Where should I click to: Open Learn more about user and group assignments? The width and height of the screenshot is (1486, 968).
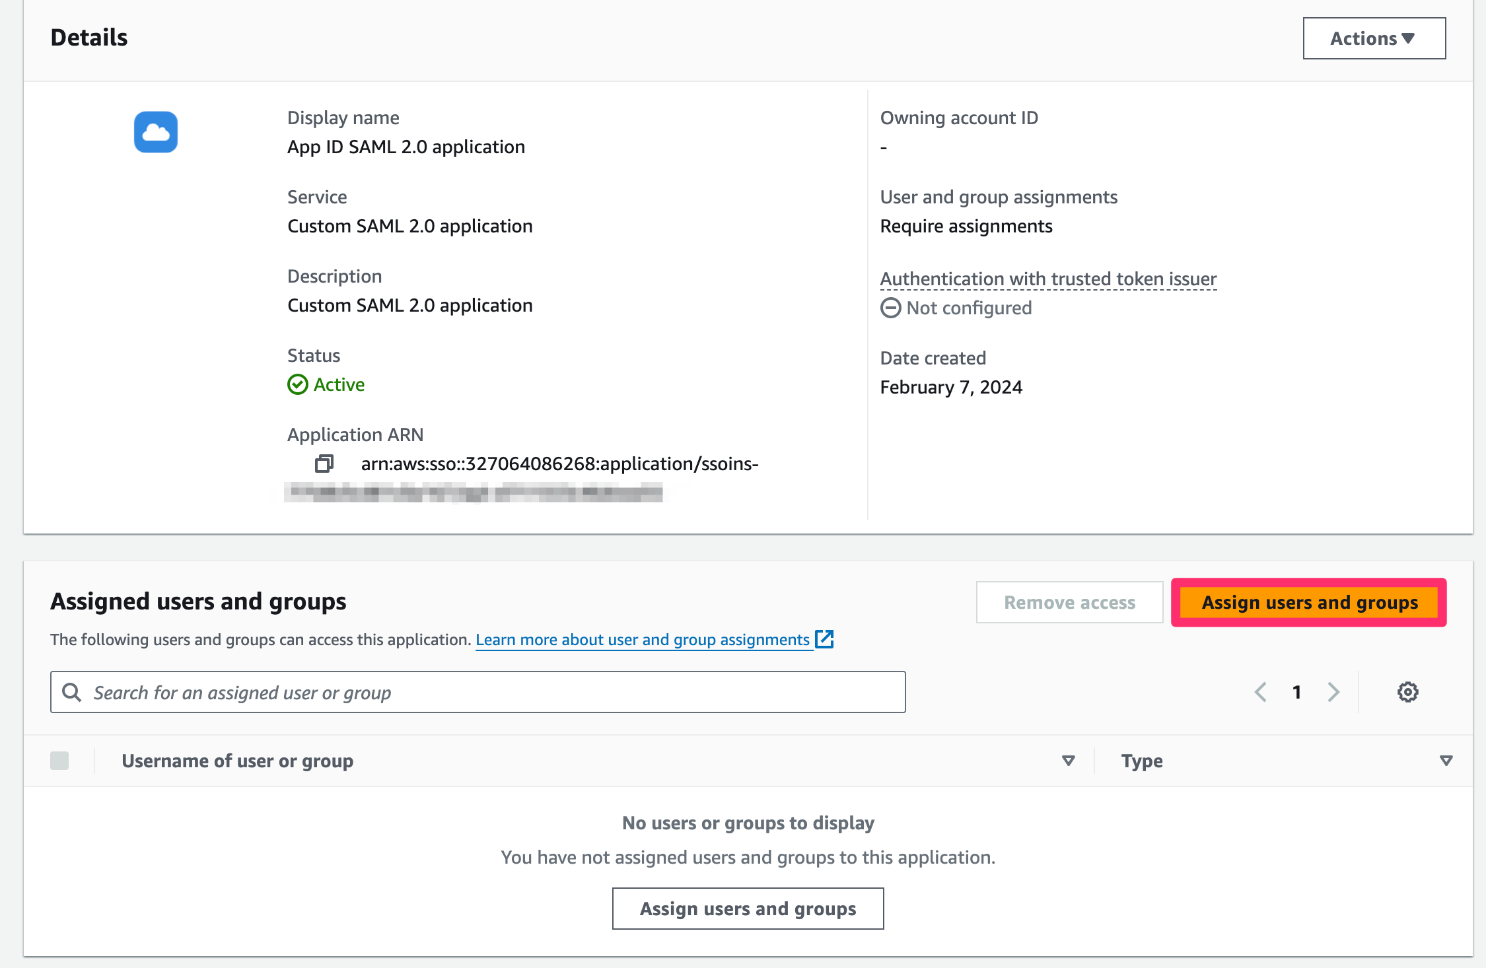tap(642, 639)
